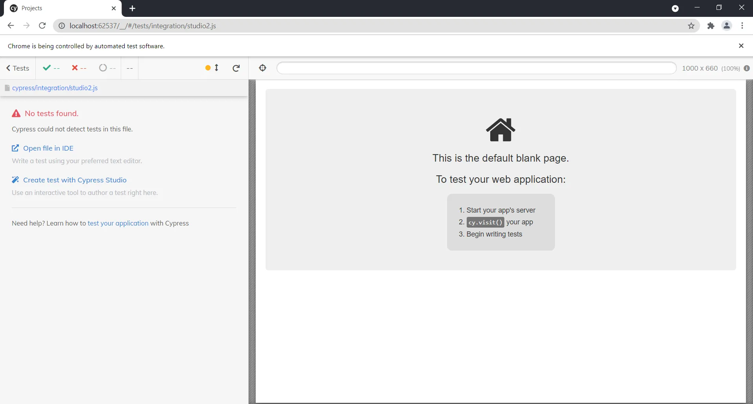Show viewport size info icon
Viewport: 753px width, 404px height.
tap(747, 68)
